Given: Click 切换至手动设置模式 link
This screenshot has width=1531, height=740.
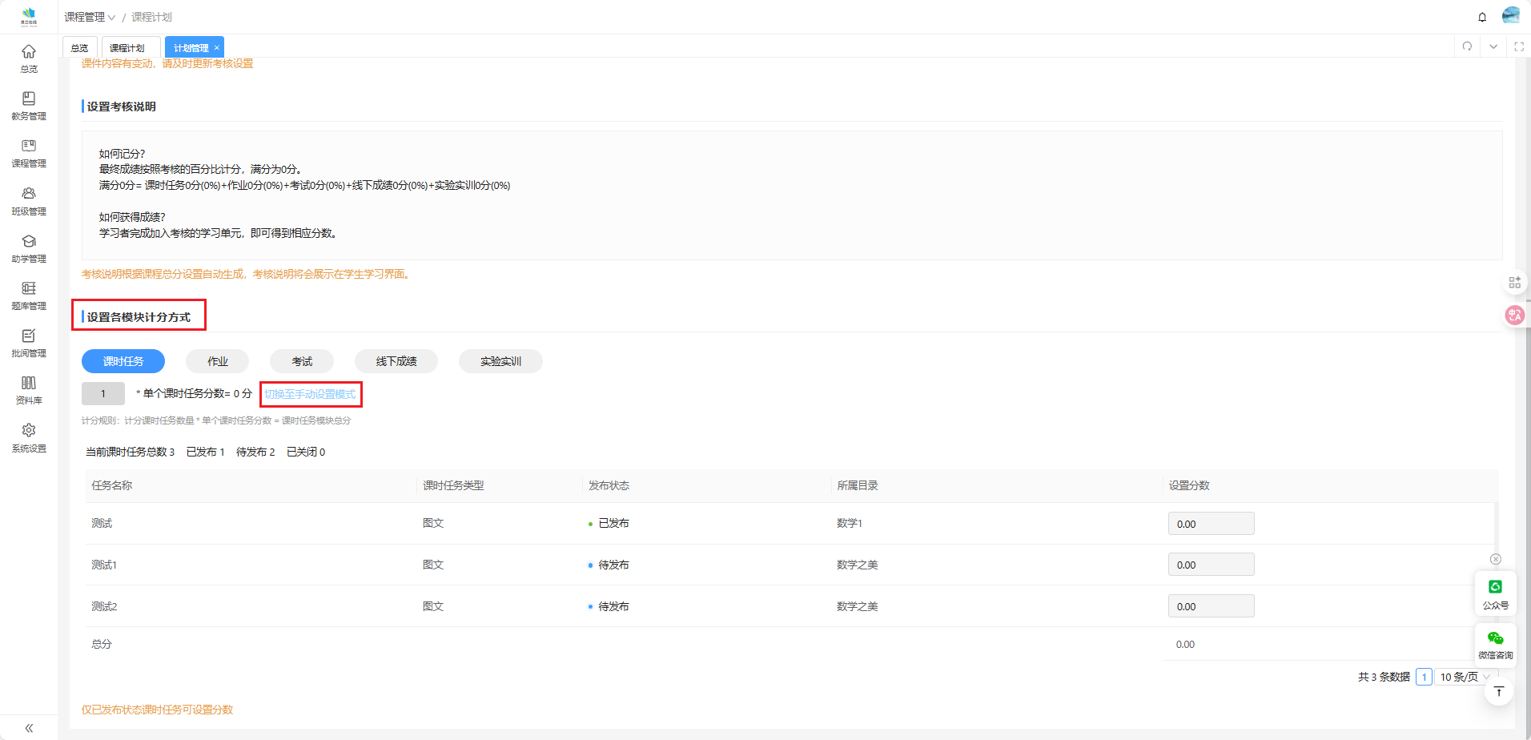Looking at the screenshot, I should coord(311,394).
